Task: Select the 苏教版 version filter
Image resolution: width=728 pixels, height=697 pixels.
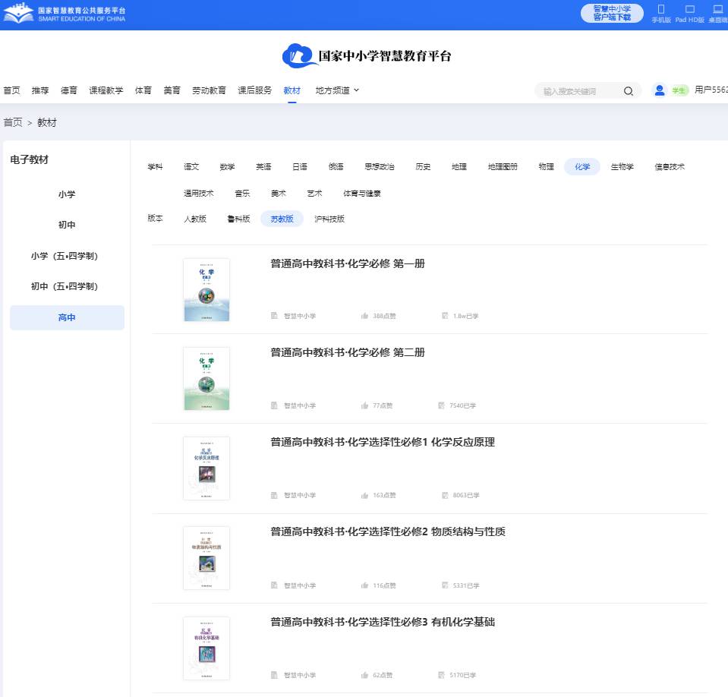Action: (x=281, y=219)
